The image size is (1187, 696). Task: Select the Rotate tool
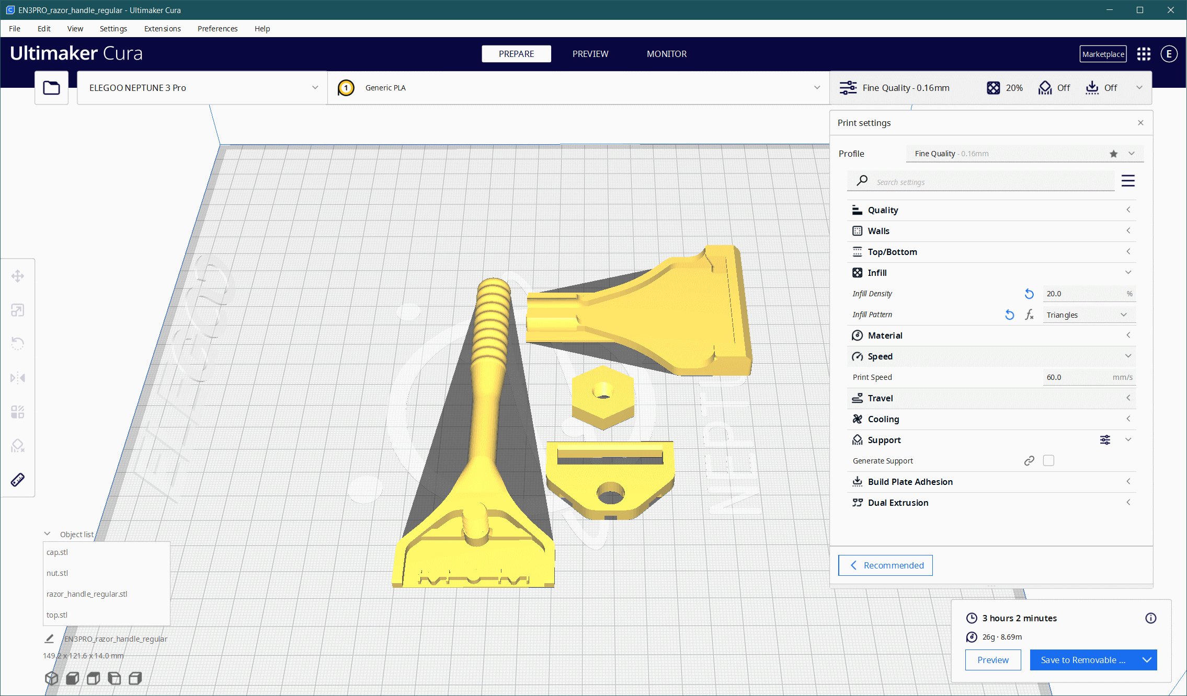tap(18, 344)
